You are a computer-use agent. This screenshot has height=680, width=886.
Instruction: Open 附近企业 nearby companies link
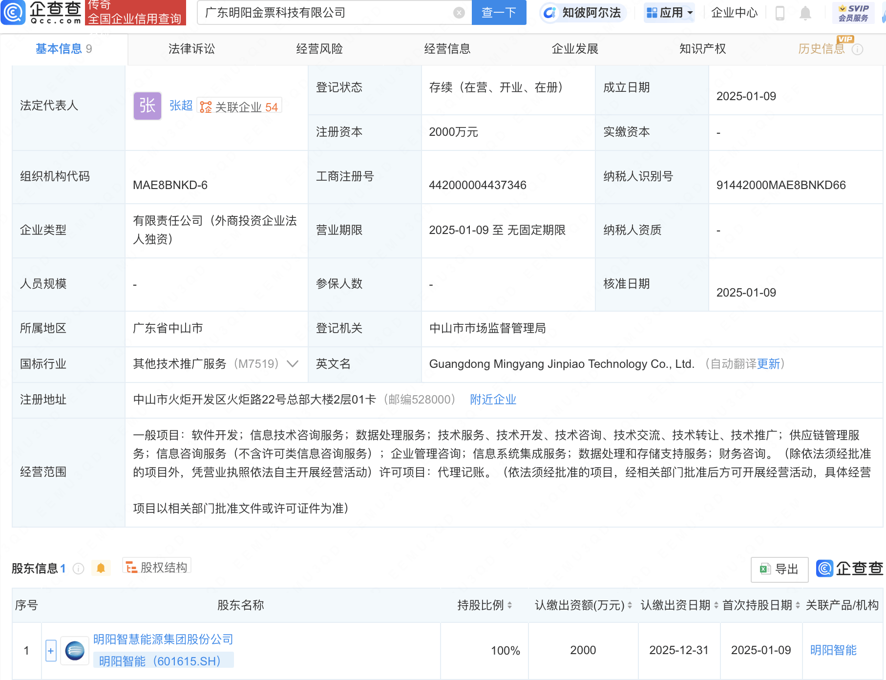point(493,400)
